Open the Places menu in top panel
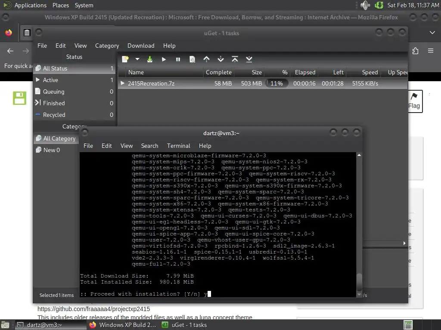The height and width of the screenshot is (330, 441). [60, 5]
